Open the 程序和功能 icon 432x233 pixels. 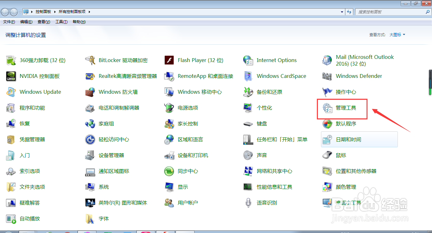[11, 108]
